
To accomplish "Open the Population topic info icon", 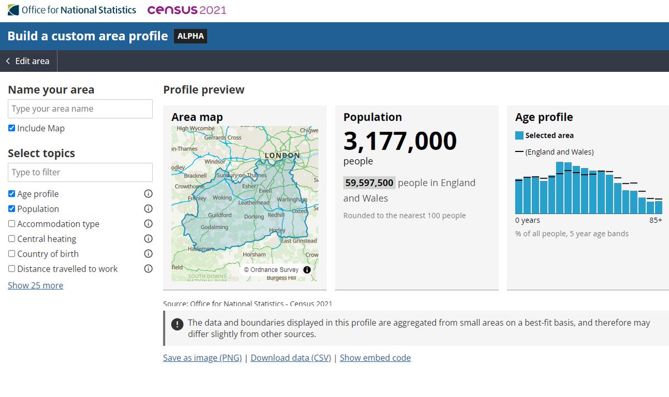I will point(148,209).
